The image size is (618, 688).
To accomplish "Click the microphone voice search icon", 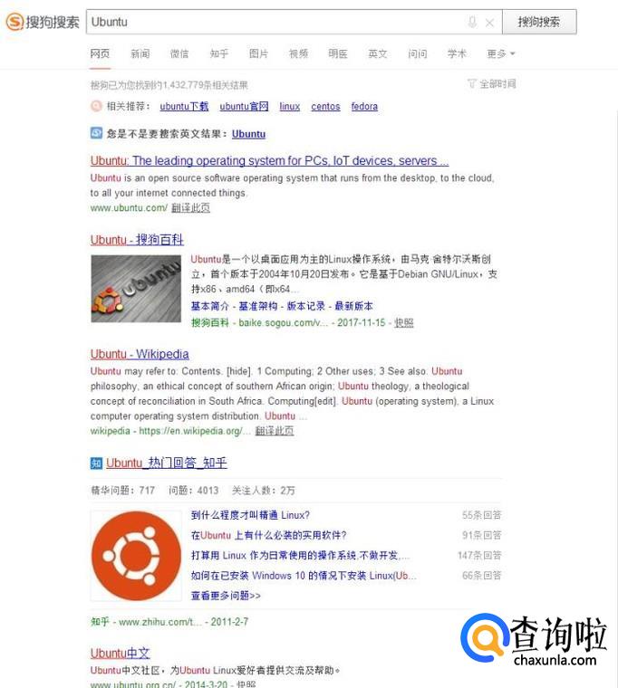I will [x=472, y=22].
